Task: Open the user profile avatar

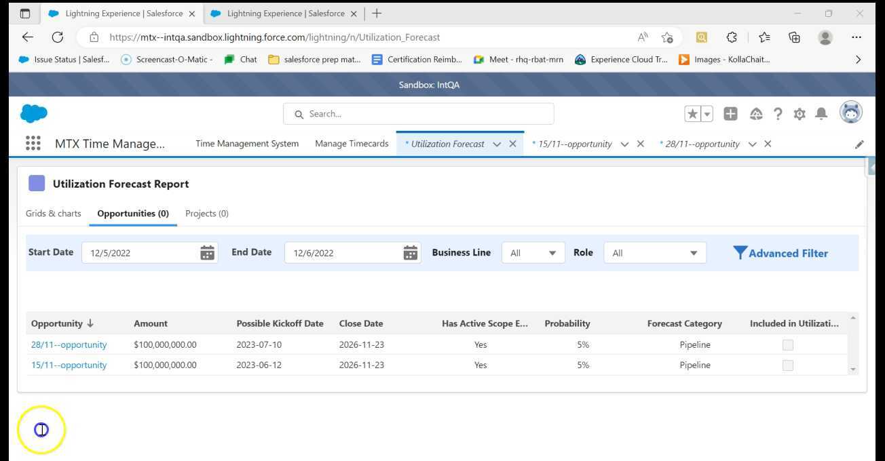Action: [850, 113]
